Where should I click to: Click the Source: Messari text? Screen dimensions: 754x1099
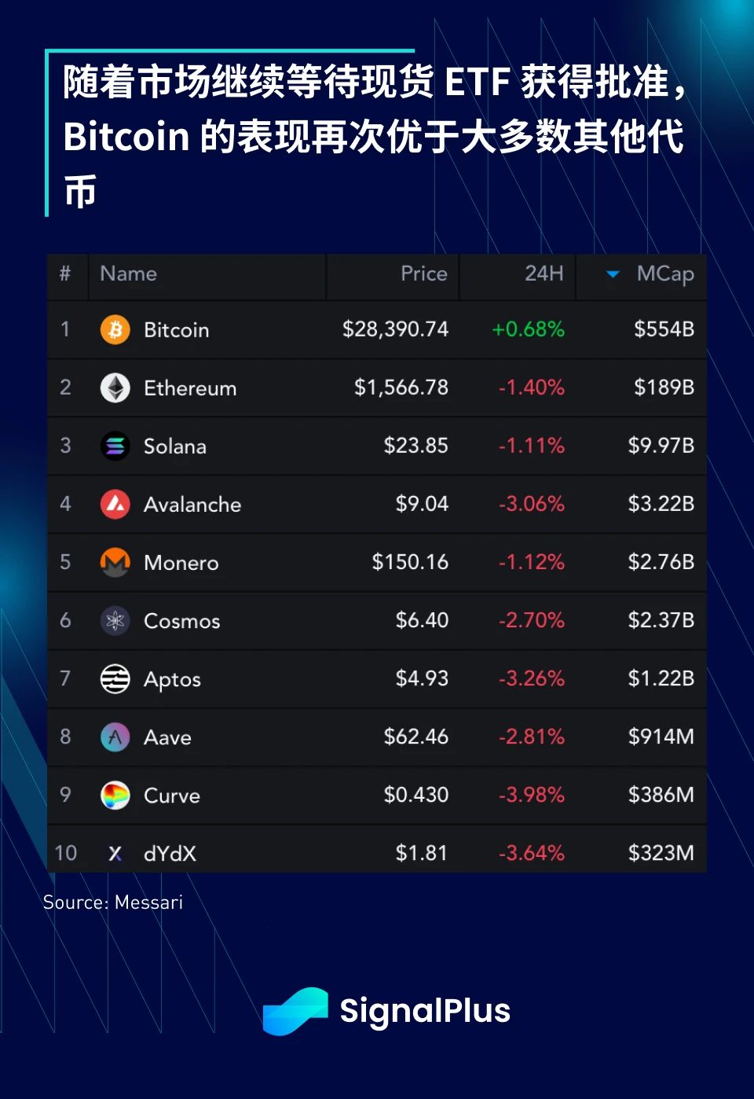pos(113,902)
